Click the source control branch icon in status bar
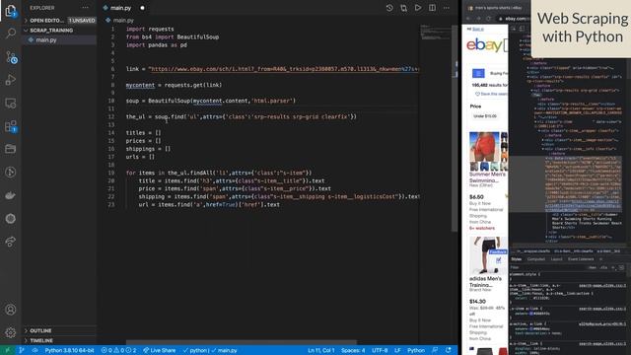Image resolution: width=631 pixels, height=355 pixels. [x=22, y=350]
